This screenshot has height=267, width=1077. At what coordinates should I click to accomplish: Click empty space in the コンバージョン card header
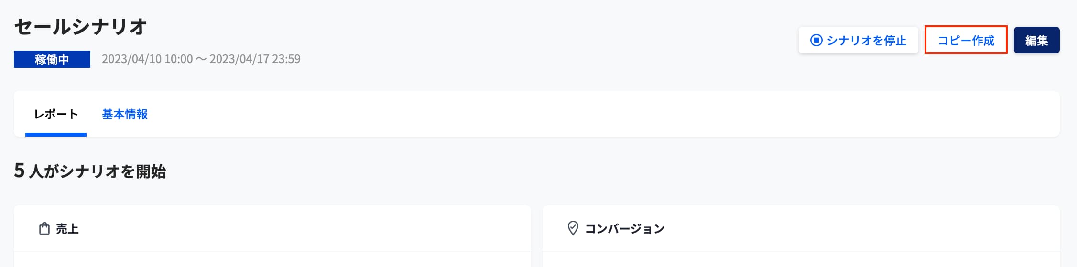[860, 229]
